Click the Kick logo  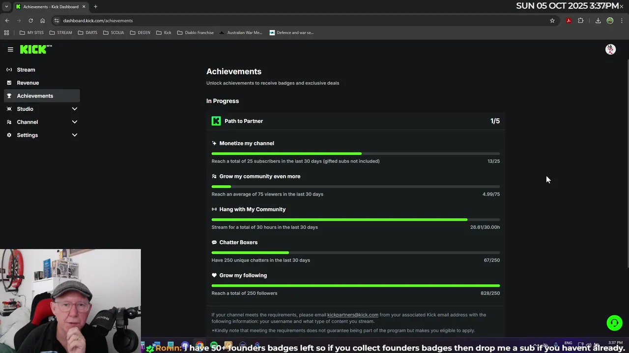tap(35, 49)
